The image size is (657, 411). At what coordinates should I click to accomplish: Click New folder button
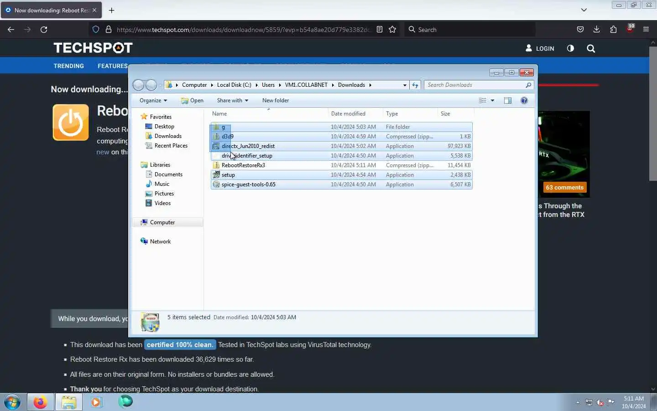(x=276, y=100)
